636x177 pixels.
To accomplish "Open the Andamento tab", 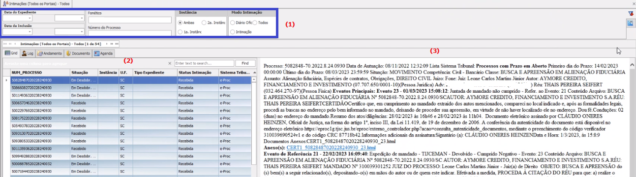I will [x=50, y=53].
